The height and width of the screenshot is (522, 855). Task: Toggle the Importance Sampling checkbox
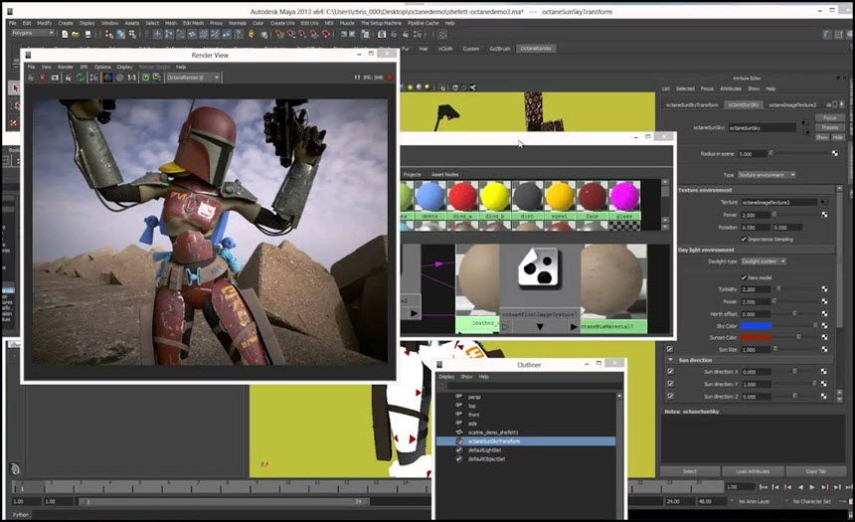tap(744, 239)
